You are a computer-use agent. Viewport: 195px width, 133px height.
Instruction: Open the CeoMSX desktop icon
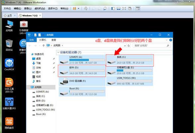pos(9,65)
